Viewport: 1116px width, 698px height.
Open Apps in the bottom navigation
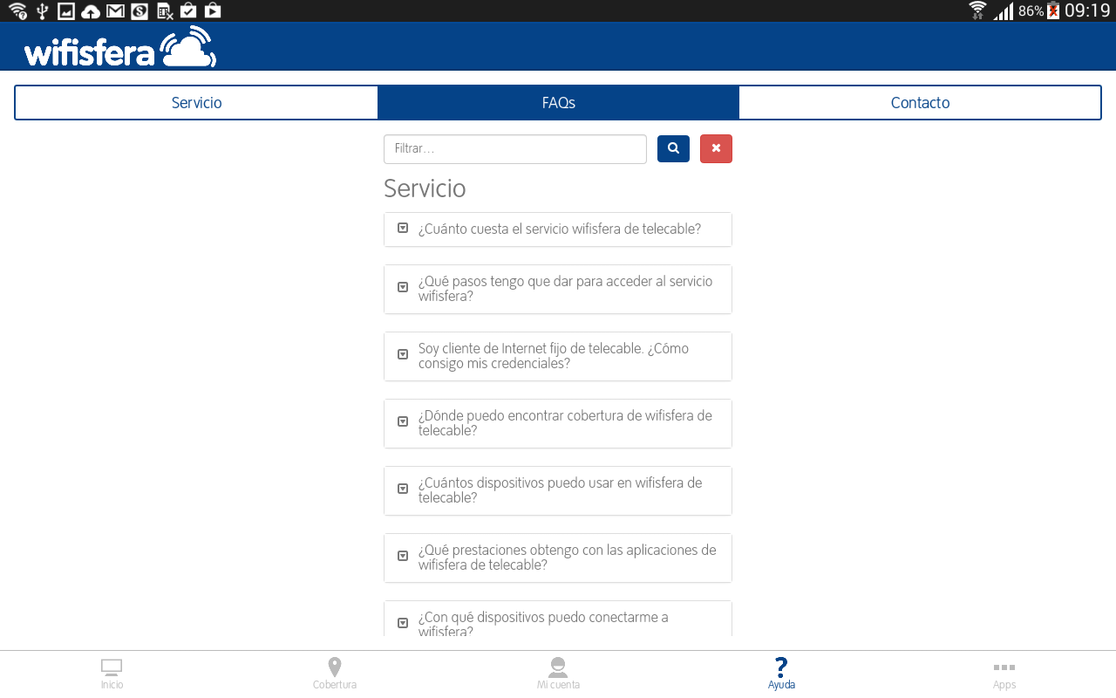tap(1004, 674)
